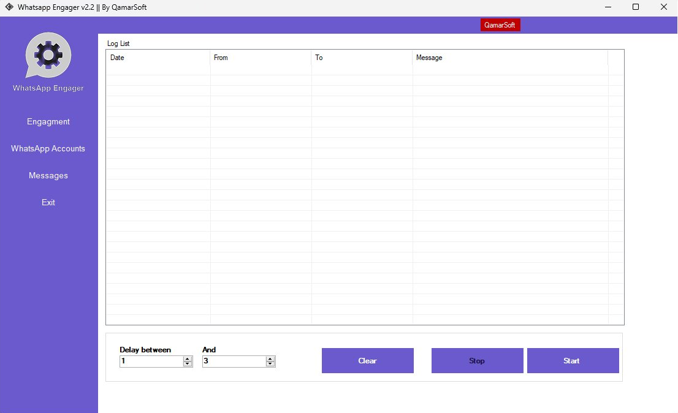Sort log by Date column header
The height and width of the screenshot is (413, 678).
(x=158, y=58)
